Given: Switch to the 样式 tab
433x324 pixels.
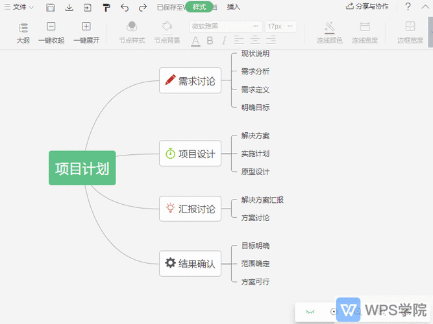Looking at the screenshot, I should [x=199, y=6].
